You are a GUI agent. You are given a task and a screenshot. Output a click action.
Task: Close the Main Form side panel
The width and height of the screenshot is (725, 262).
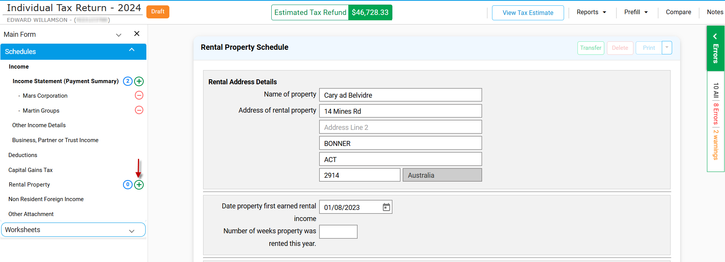pos(137,34)
